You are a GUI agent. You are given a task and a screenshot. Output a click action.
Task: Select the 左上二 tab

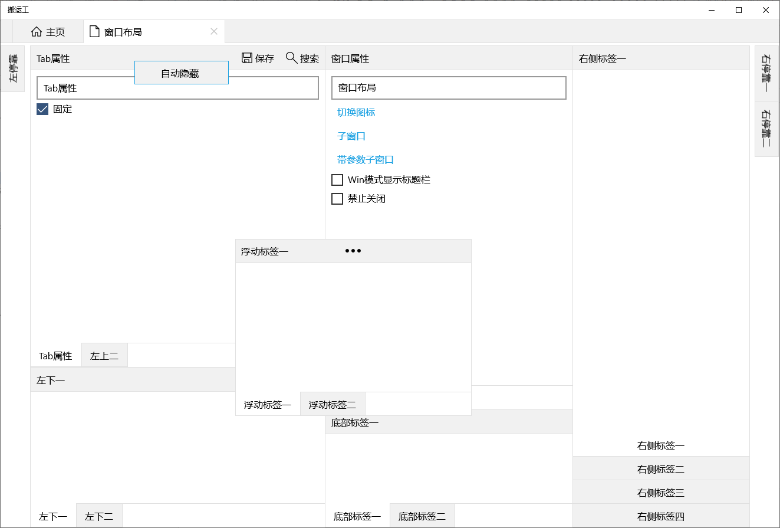104,356
